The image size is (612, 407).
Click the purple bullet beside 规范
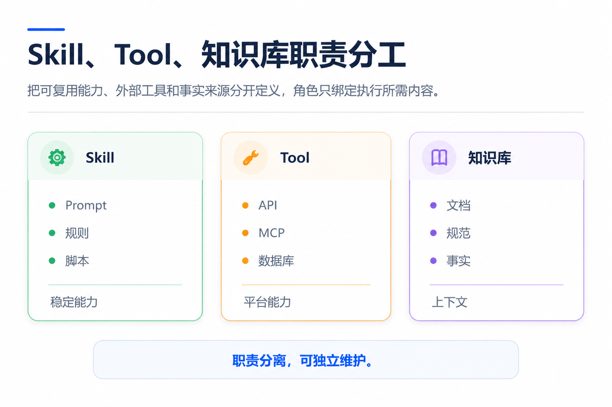coord(434,233)
